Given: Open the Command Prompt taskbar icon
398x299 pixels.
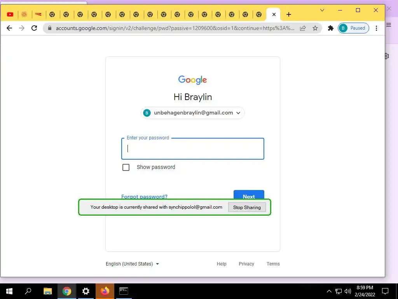Looking at the screenshot, I should tap(124, 291).
